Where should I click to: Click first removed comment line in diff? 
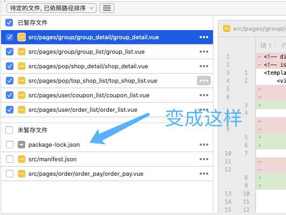271,56
